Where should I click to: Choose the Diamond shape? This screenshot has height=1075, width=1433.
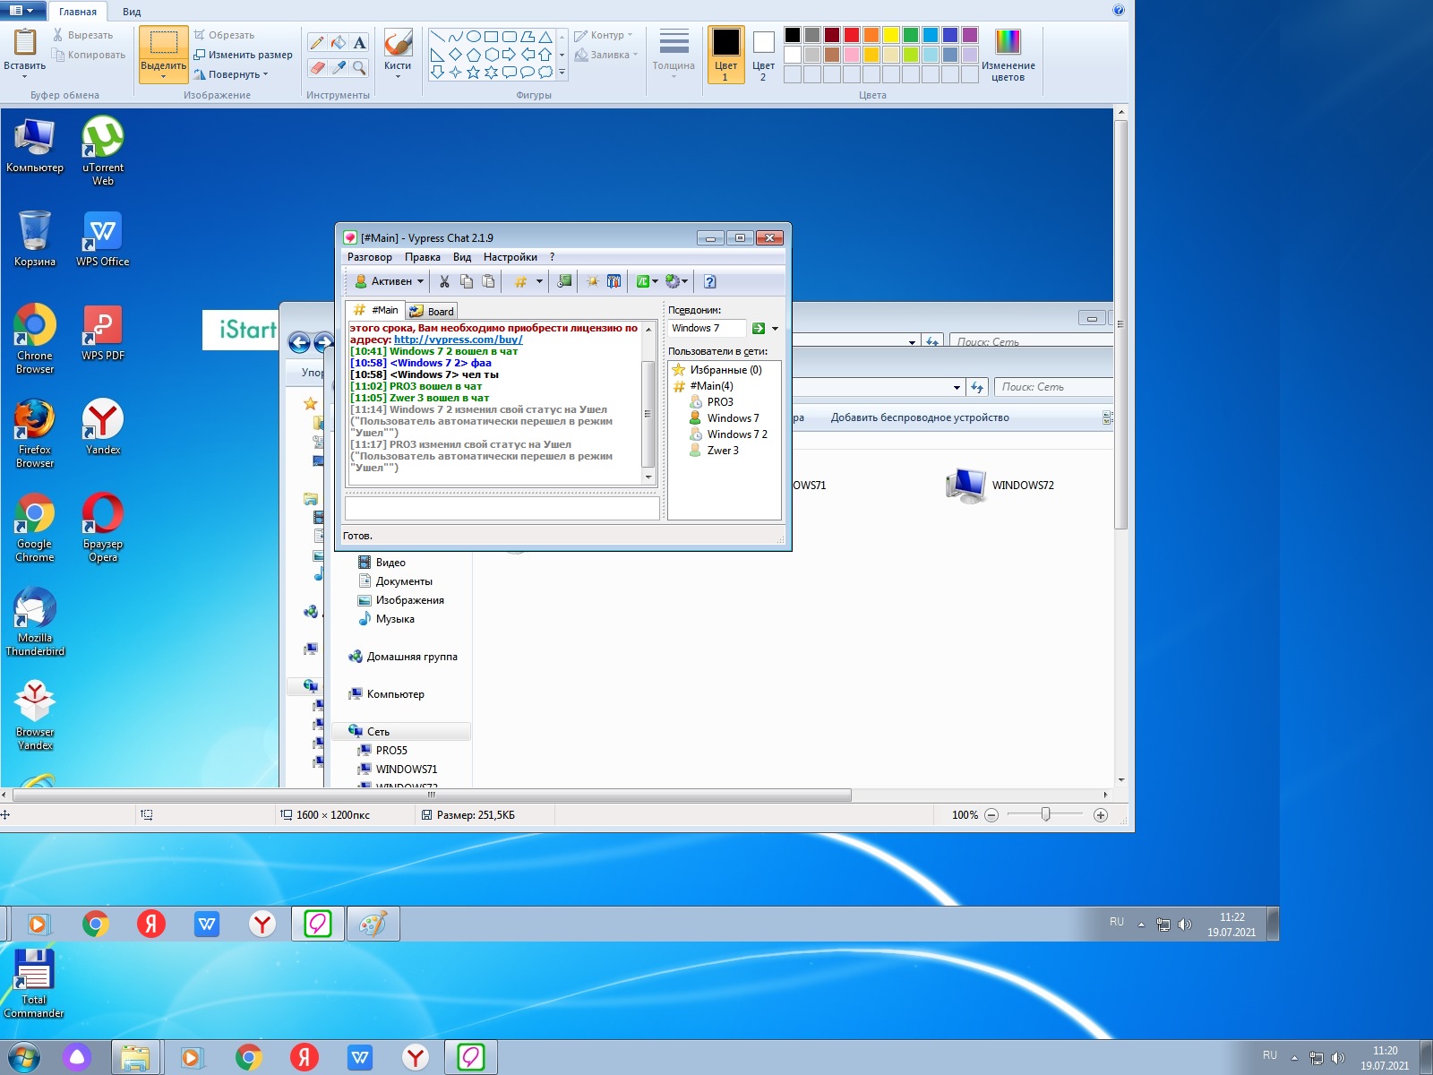click(456, 55)
